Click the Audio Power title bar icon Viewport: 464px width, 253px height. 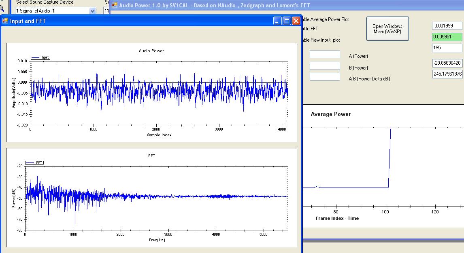[114, 5]
